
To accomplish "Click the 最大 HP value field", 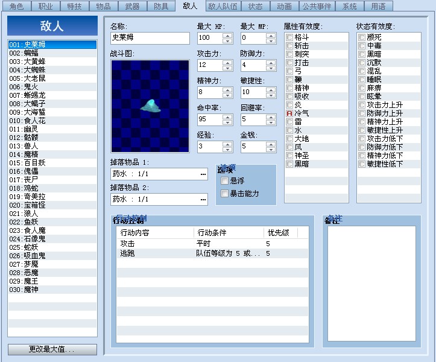I will coord(210,38).
